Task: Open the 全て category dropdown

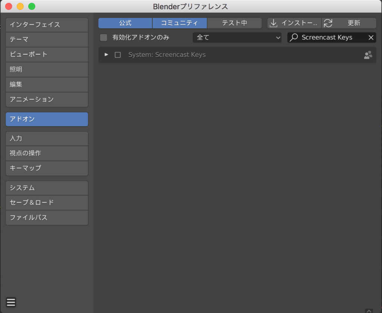Action: [237, 37]
